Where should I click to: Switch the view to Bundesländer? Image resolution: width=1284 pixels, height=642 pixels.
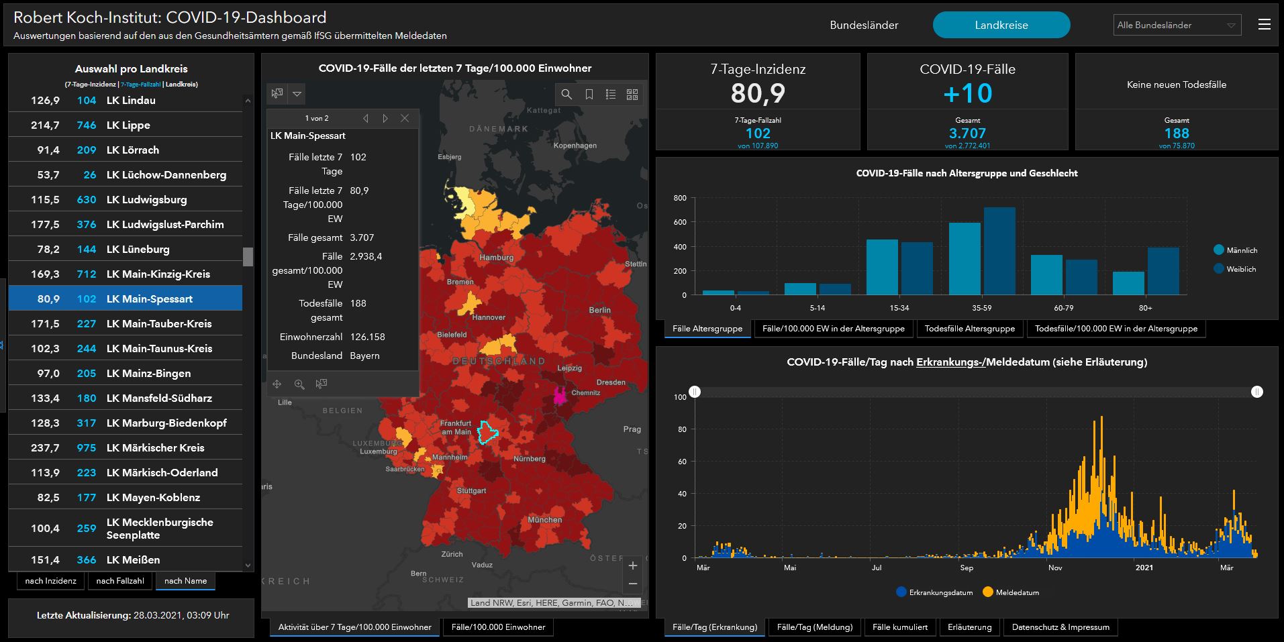click(x=864, y=25)
